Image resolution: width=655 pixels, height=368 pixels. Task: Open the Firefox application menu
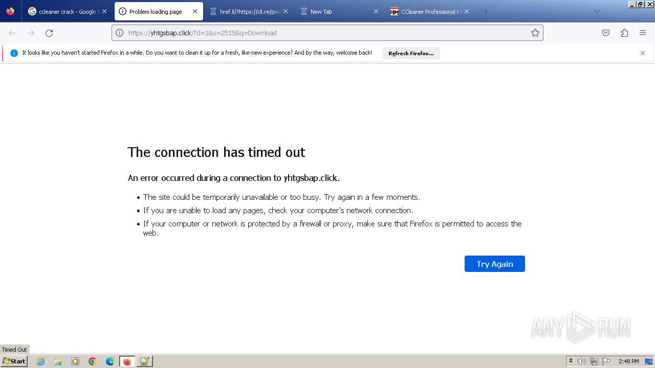[x=643, y=33]
